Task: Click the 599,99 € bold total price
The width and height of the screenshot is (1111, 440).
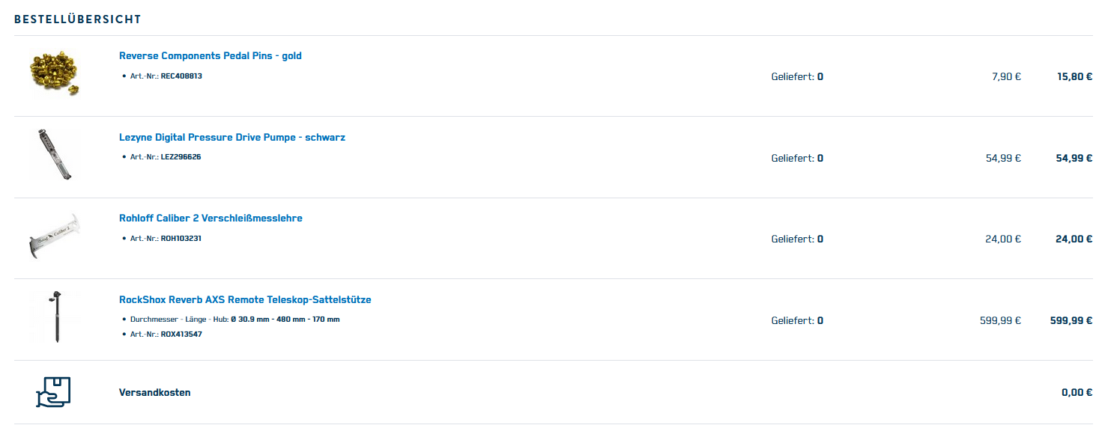Action: point(1071,320)
